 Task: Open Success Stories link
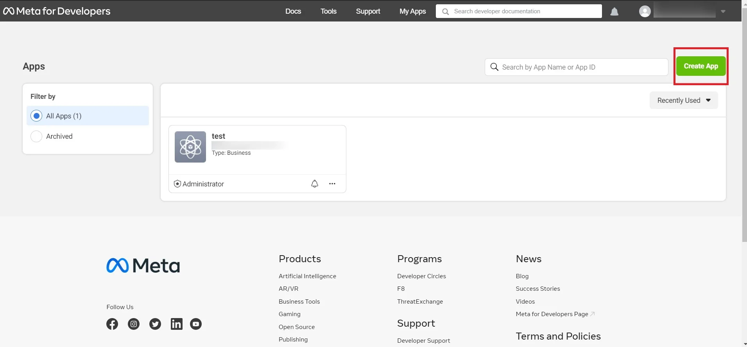(538, 288)
